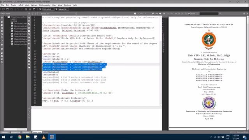Open Google Chrome from the taskbar
This screenshot has width=249, height=140.
(19, 137)
